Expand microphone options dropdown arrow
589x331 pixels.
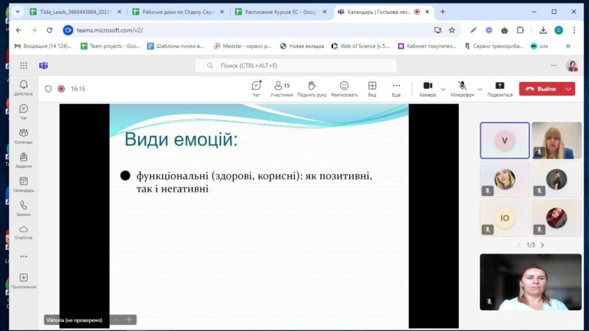coord(480,89)
